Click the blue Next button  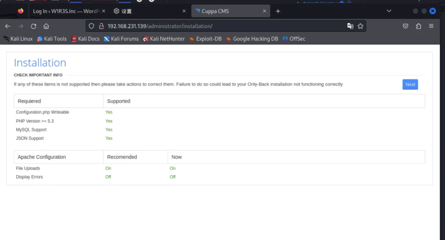pyautogui.click(x=410, y=84)
